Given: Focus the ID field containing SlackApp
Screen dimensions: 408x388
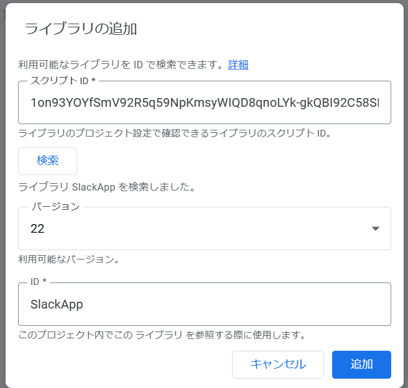Looking at the screenshot, I should point(205,304).
